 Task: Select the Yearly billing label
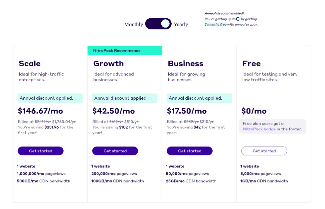point(181,25)
